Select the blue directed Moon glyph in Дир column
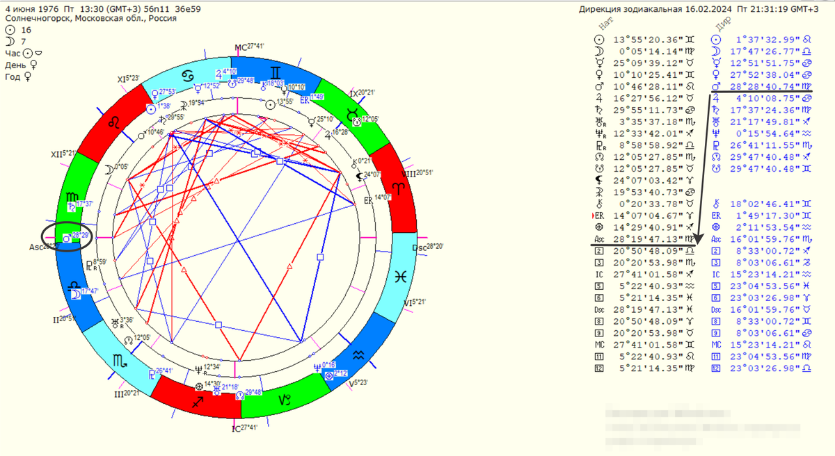Viewport: 835px width, 456px height. point(715,51)
